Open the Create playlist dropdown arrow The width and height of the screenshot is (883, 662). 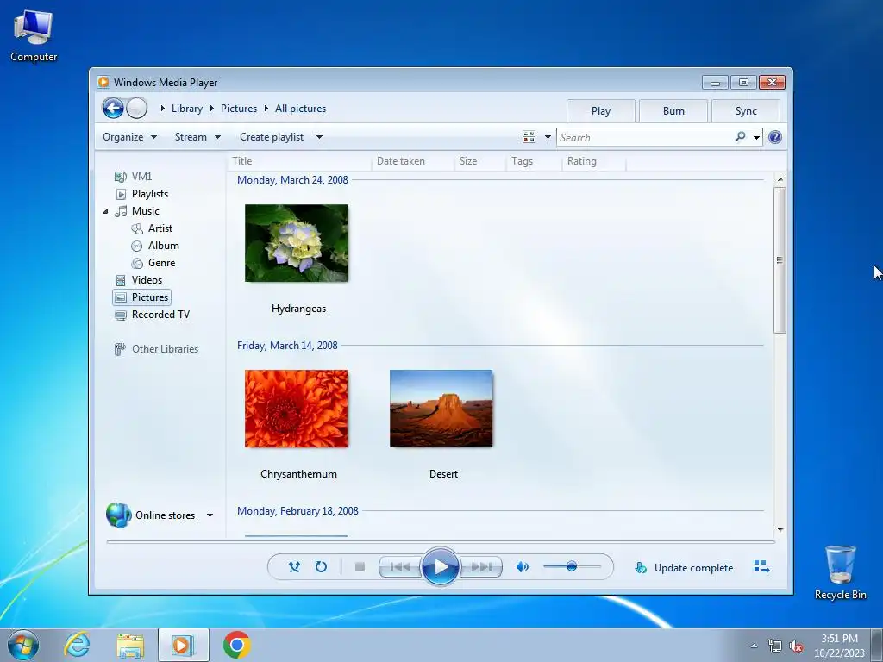tap(319, 137)
